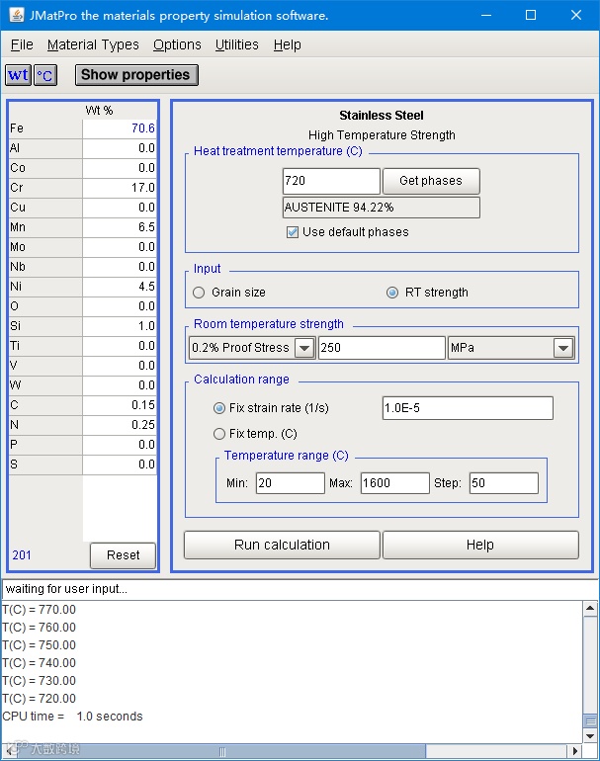Select Fix strain rate (1/s) option
The image size is (600, 761).
(x=219, y=408)
